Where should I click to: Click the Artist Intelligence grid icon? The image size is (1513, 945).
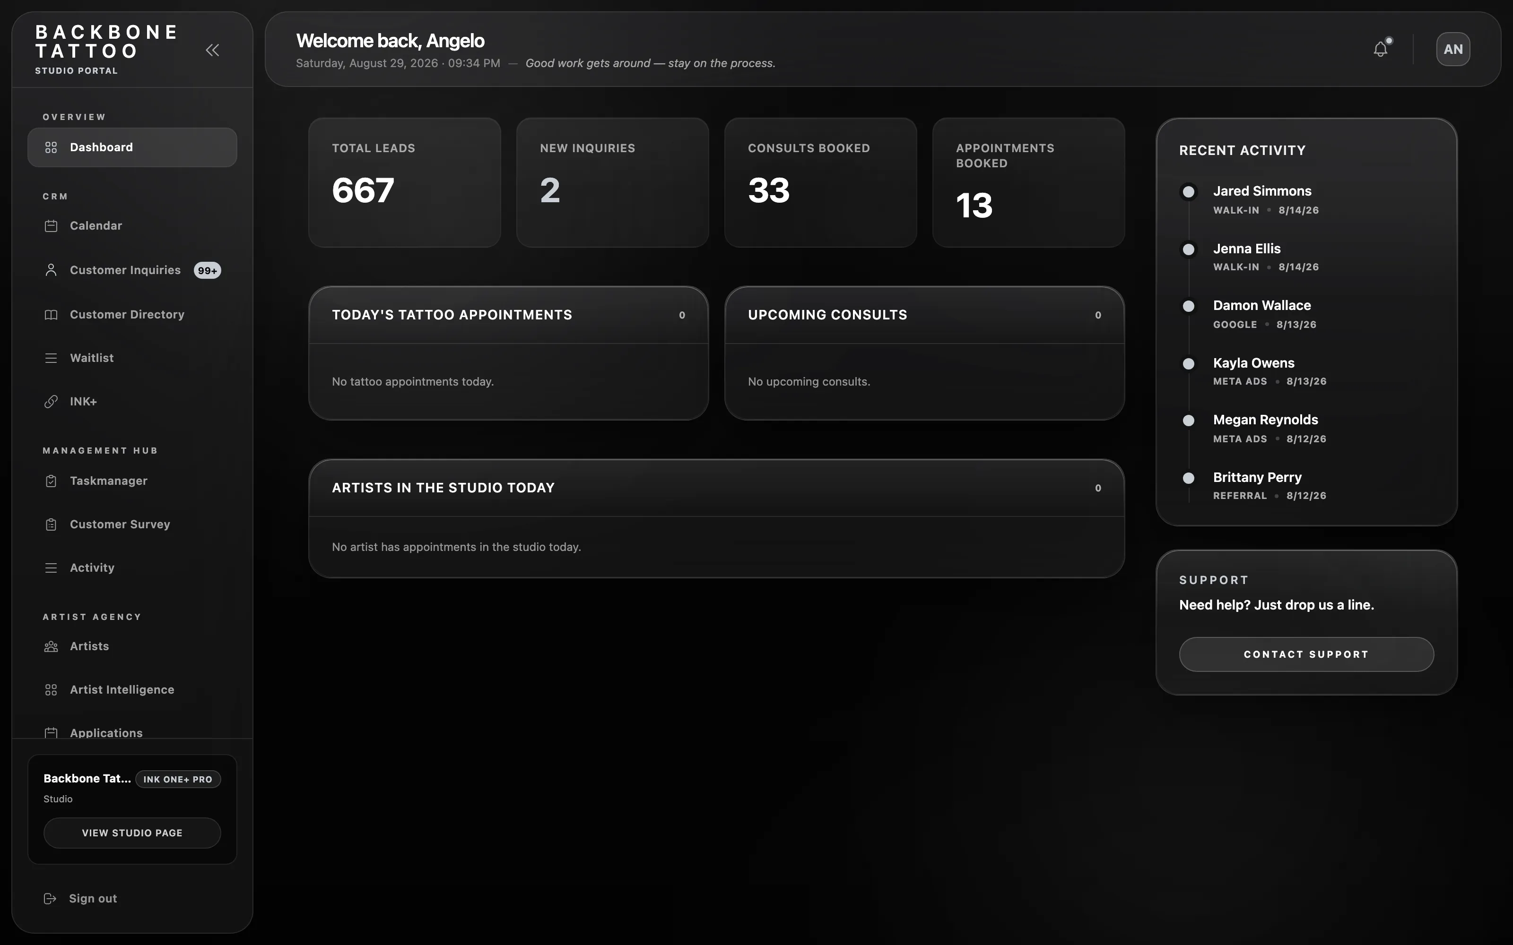[51, 689]
